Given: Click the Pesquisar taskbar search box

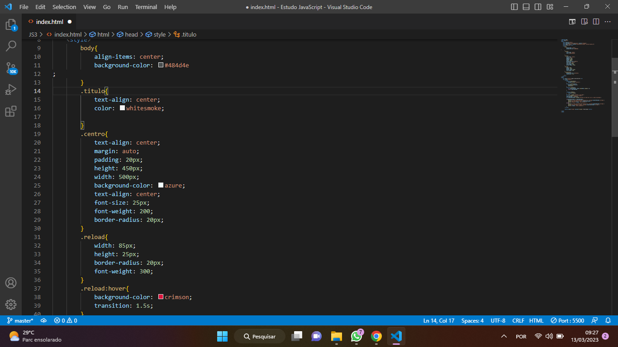Looking at the screenshot, I should pyautogui.click(x=259, y=336).
